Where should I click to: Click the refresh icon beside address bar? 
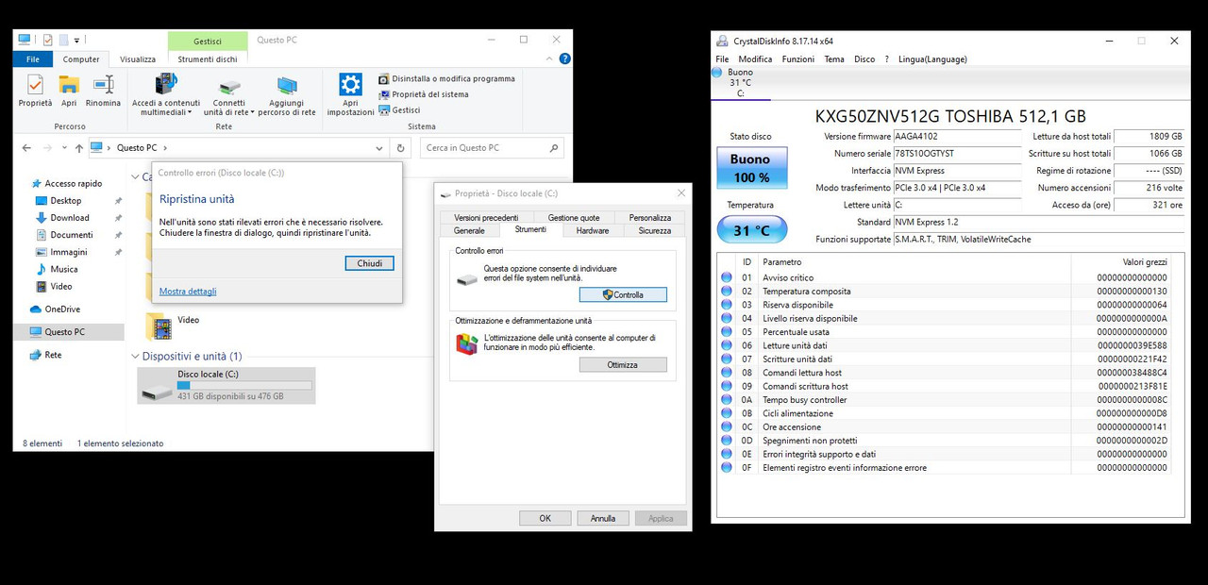point(401,148)
